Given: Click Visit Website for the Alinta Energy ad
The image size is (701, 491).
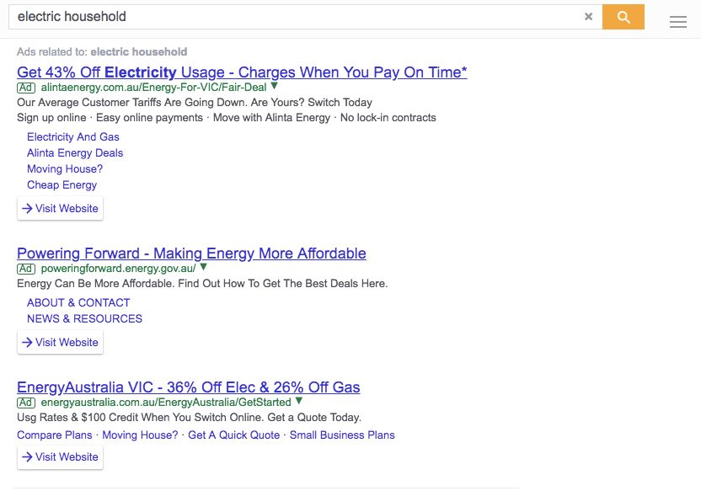Looking at the screenshot, I should pyautogui.click(x=61, y=208).
